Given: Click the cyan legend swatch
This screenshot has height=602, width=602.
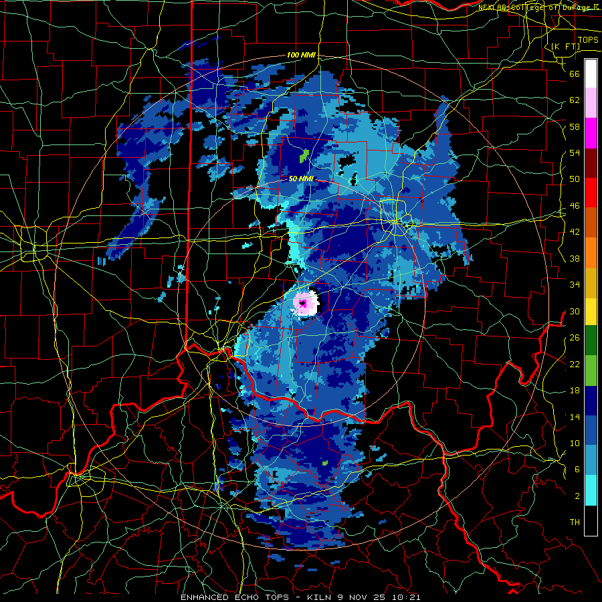Looking at the screenshot, I should point(591,490).
